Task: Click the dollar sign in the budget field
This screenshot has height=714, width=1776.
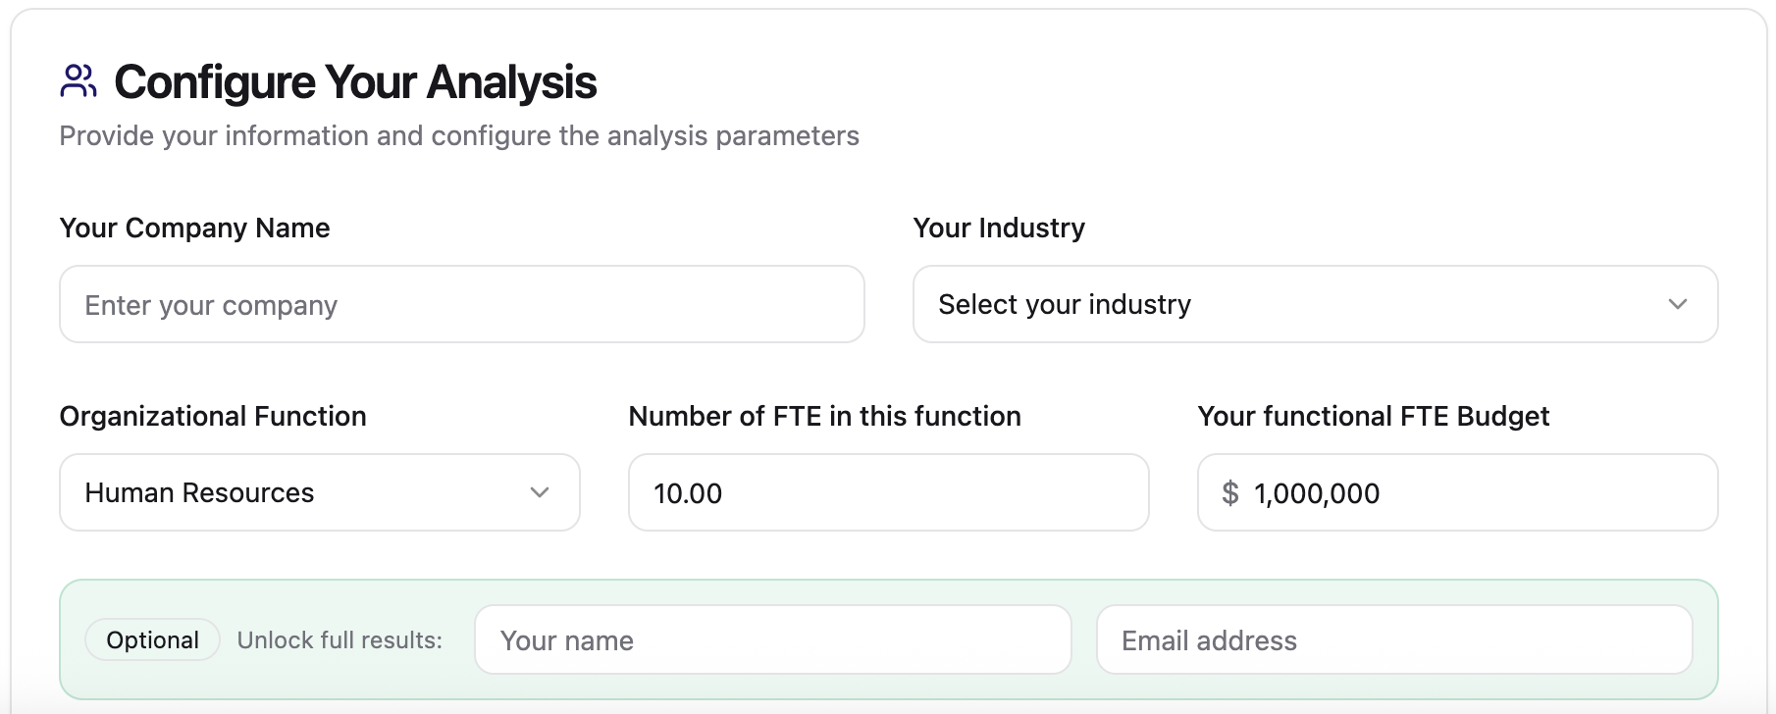Action: pos(1229,492)
